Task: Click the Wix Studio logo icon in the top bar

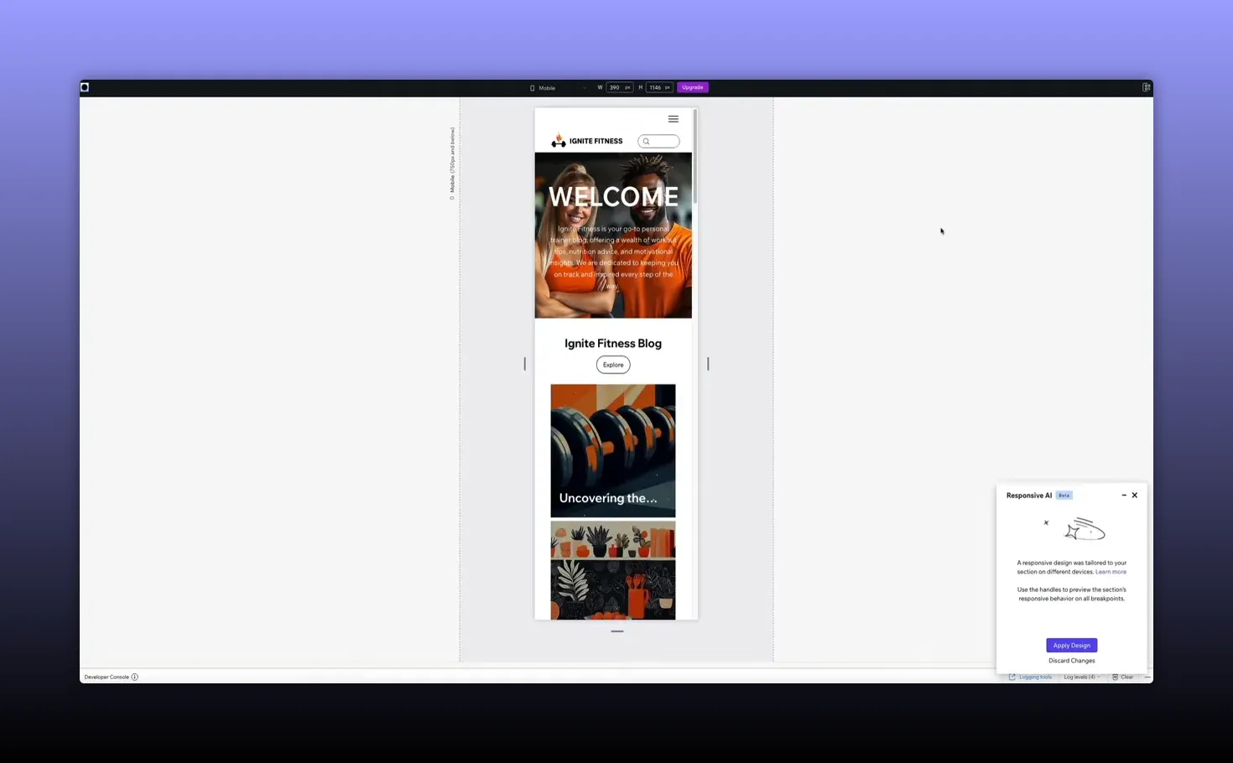Action: (x=85, y=87)
